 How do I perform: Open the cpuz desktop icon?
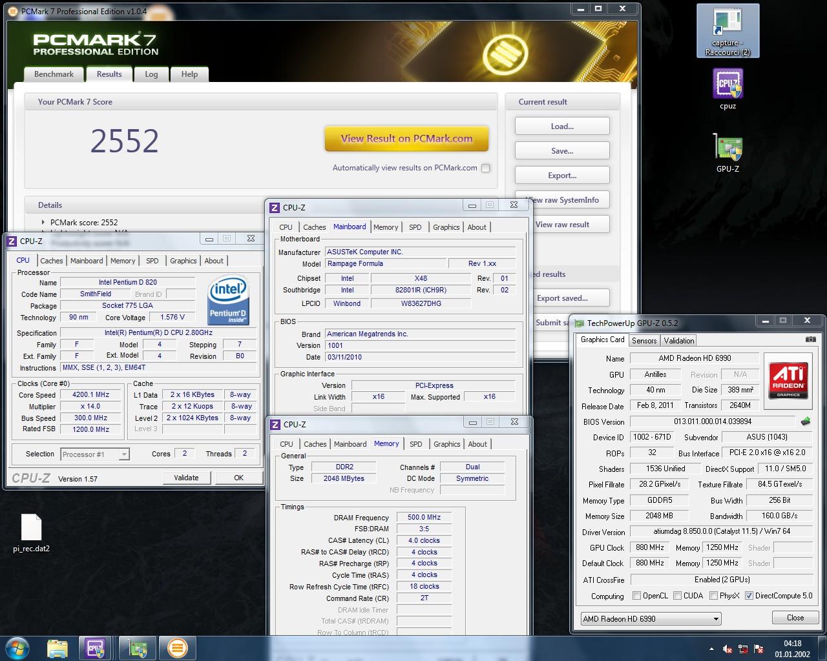728,89
